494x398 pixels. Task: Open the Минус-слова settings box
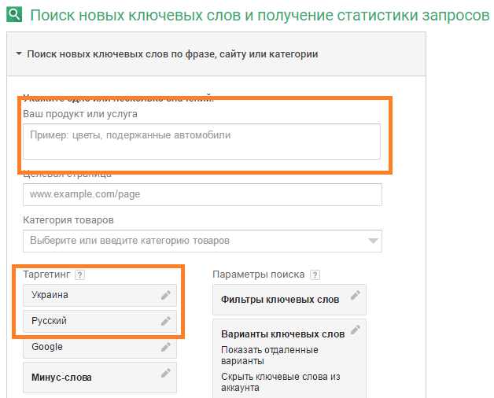click(x=100, y=378)
